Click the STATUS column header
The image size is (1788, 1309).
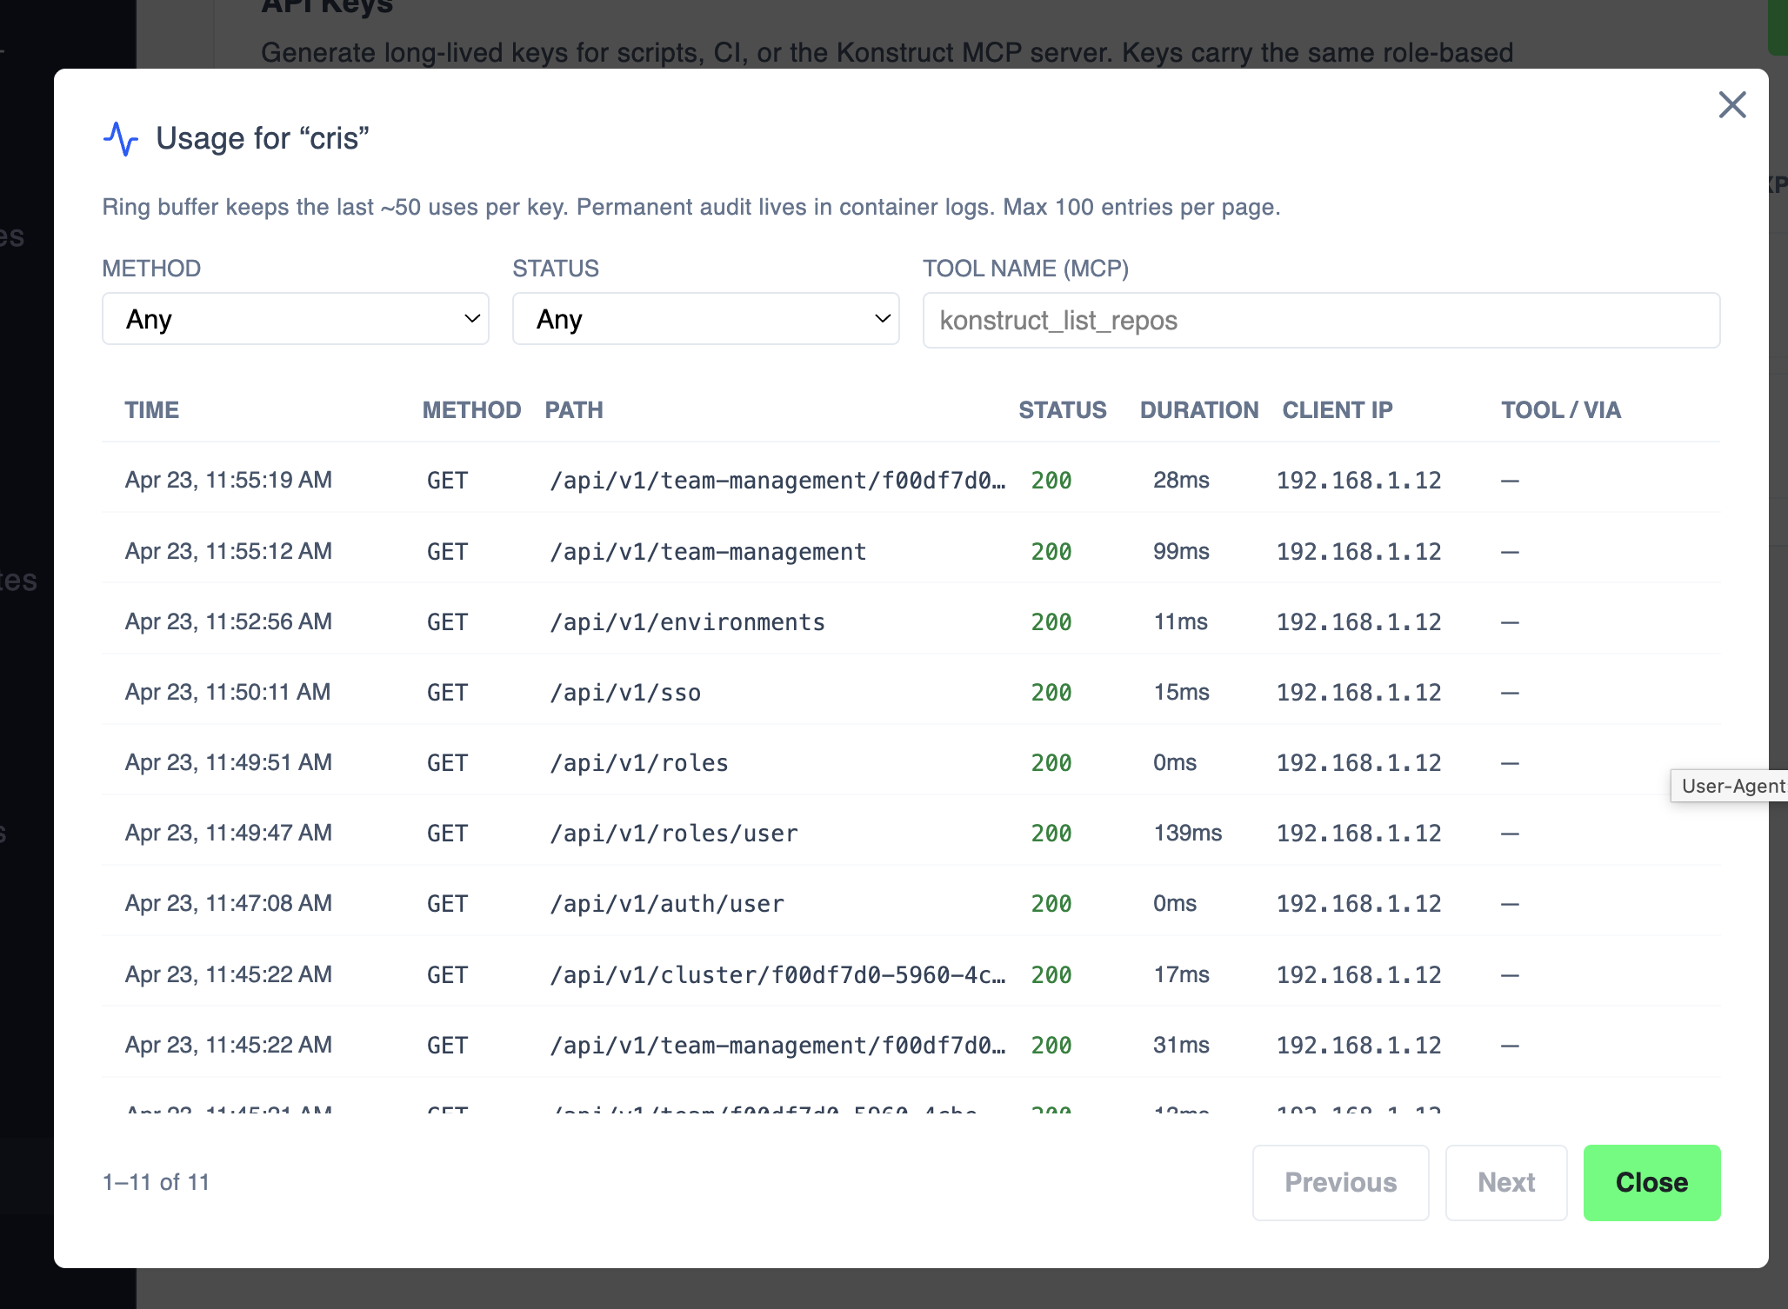pos(1063,410)
